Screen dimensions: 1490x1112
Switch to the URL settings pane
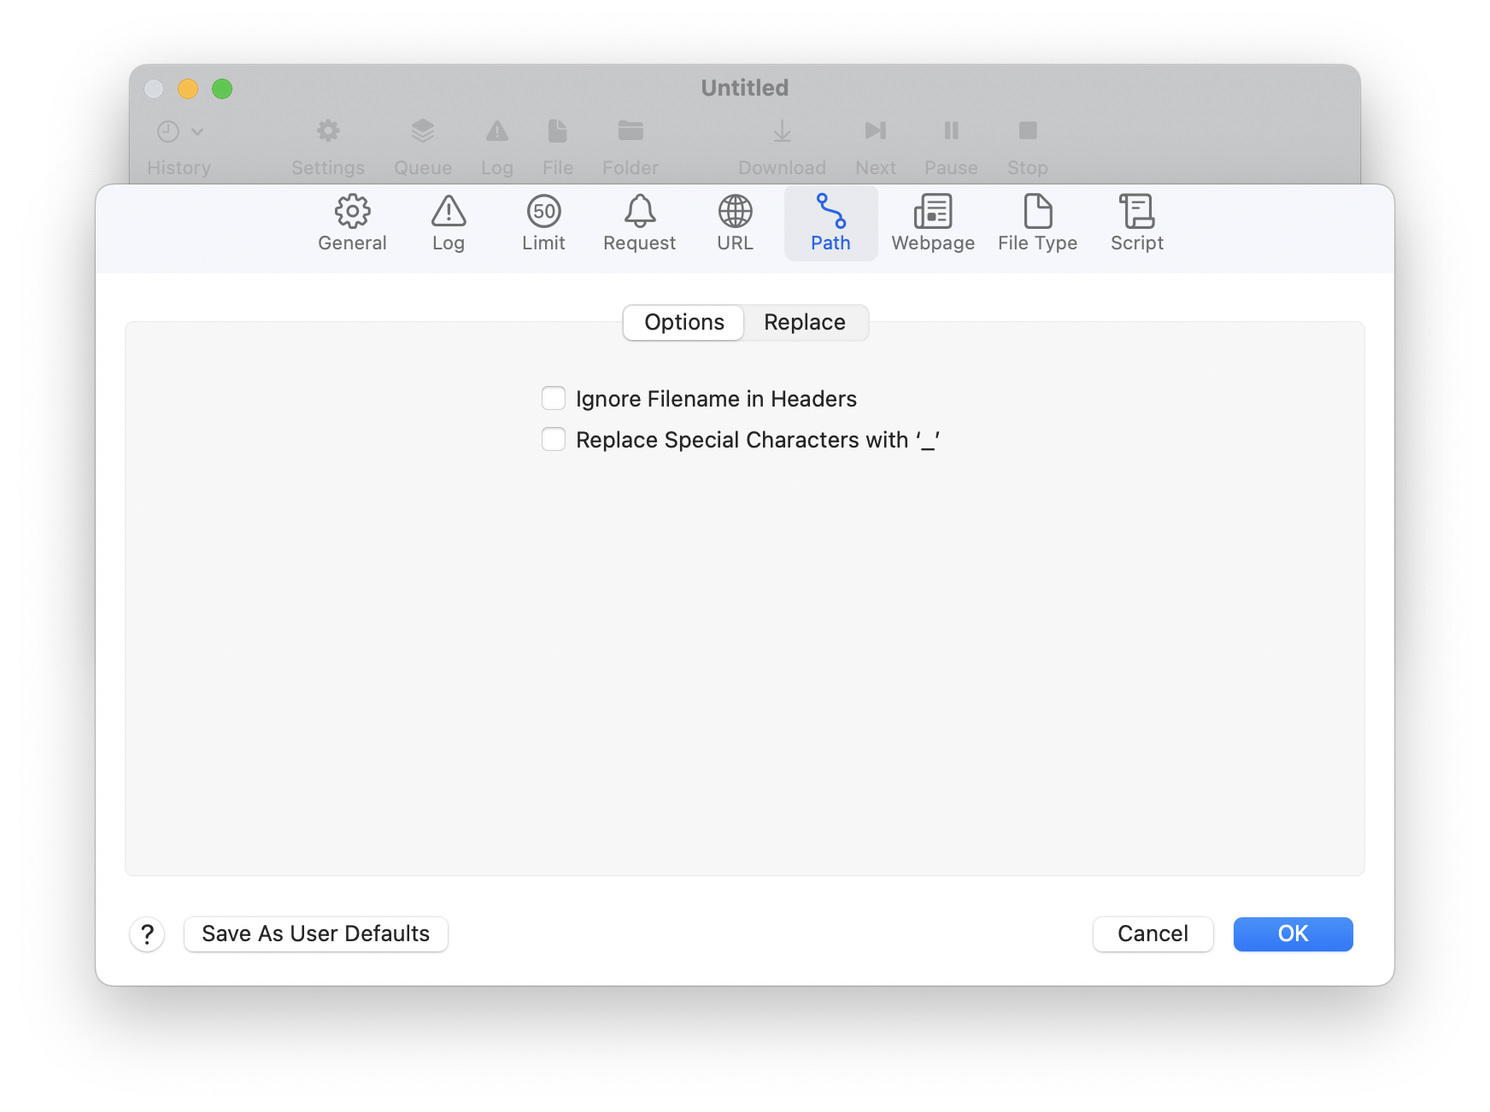735,223
